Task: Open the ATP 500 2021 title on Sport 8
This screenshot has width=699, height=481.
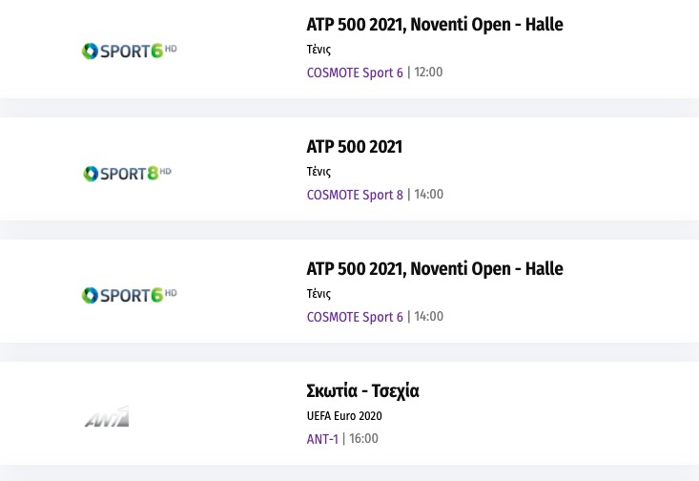Action: [354, 147]
